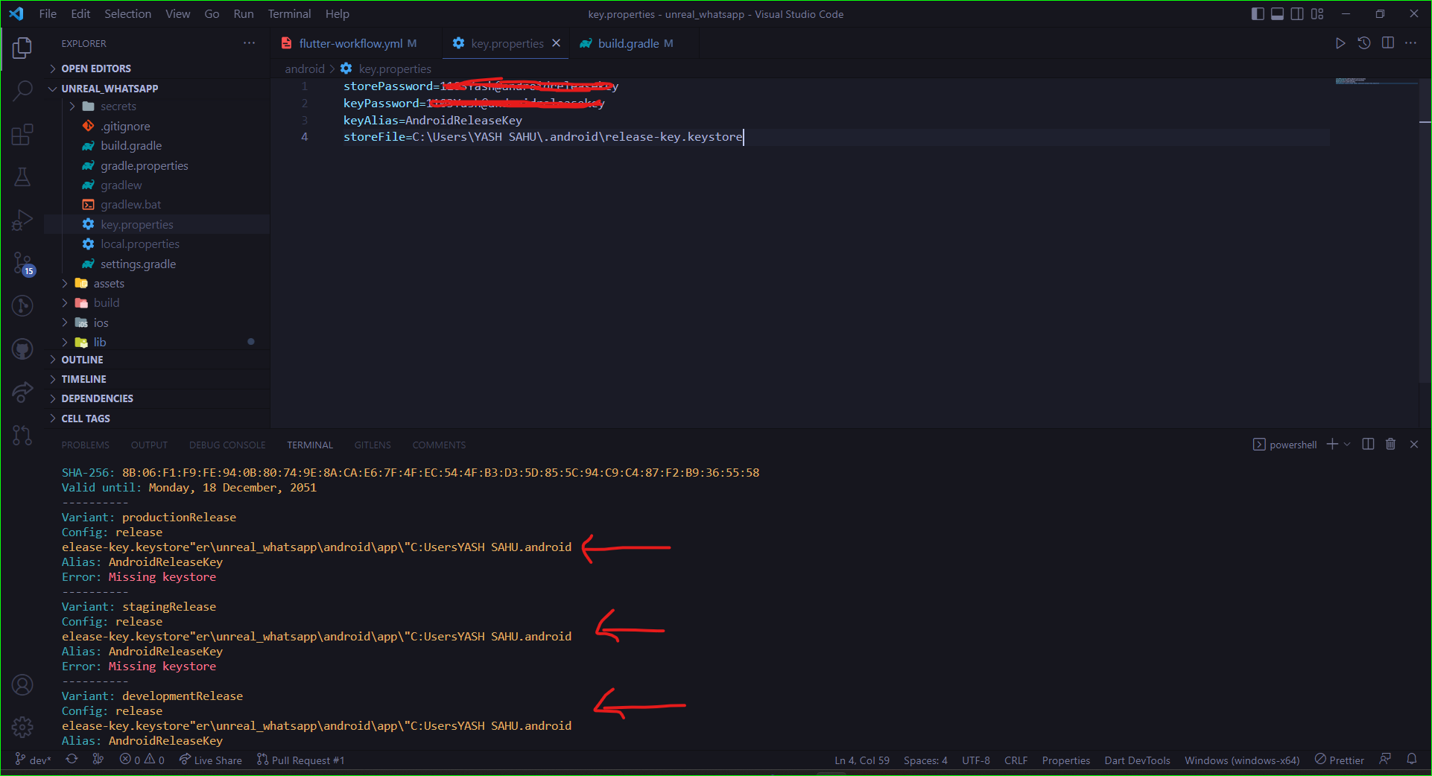Open the Accounts icon
Viewport: 1432px width, 776px height.
tap(22, 684)
